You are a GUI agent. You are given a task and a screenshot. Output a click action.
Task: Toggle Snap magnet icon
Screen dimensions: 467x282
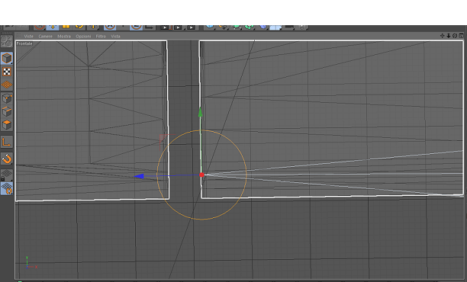coord(7,159)
